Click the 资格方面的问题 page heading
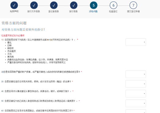The image size is (160, 113). (14, 23)
